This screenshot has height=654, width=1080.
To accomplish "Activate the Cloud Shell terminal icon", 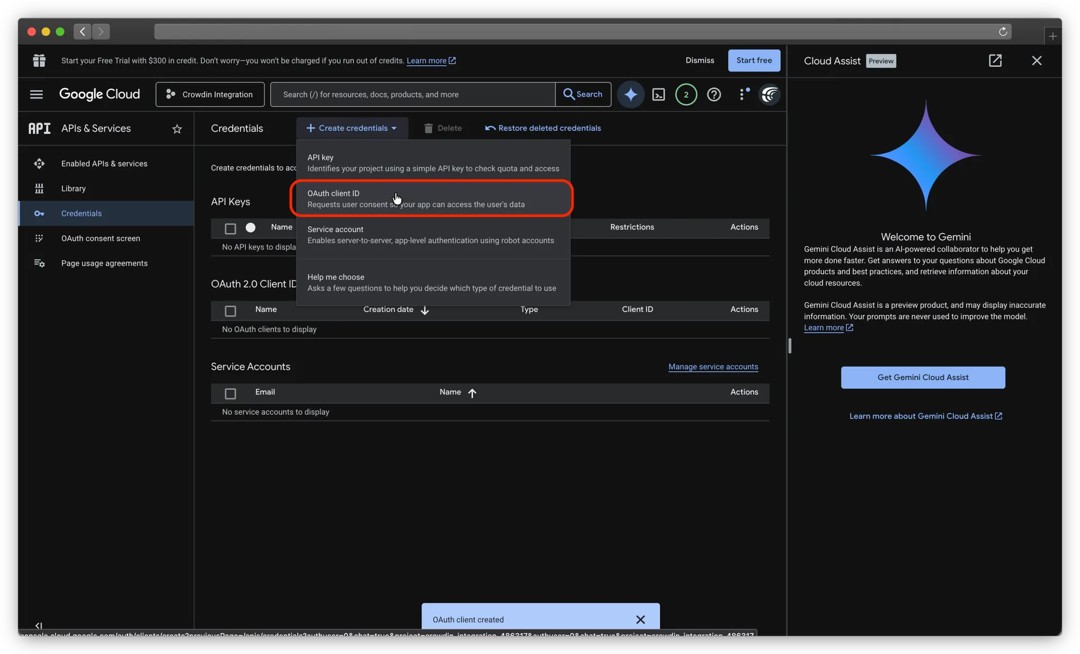I will (x=659, y=94).
